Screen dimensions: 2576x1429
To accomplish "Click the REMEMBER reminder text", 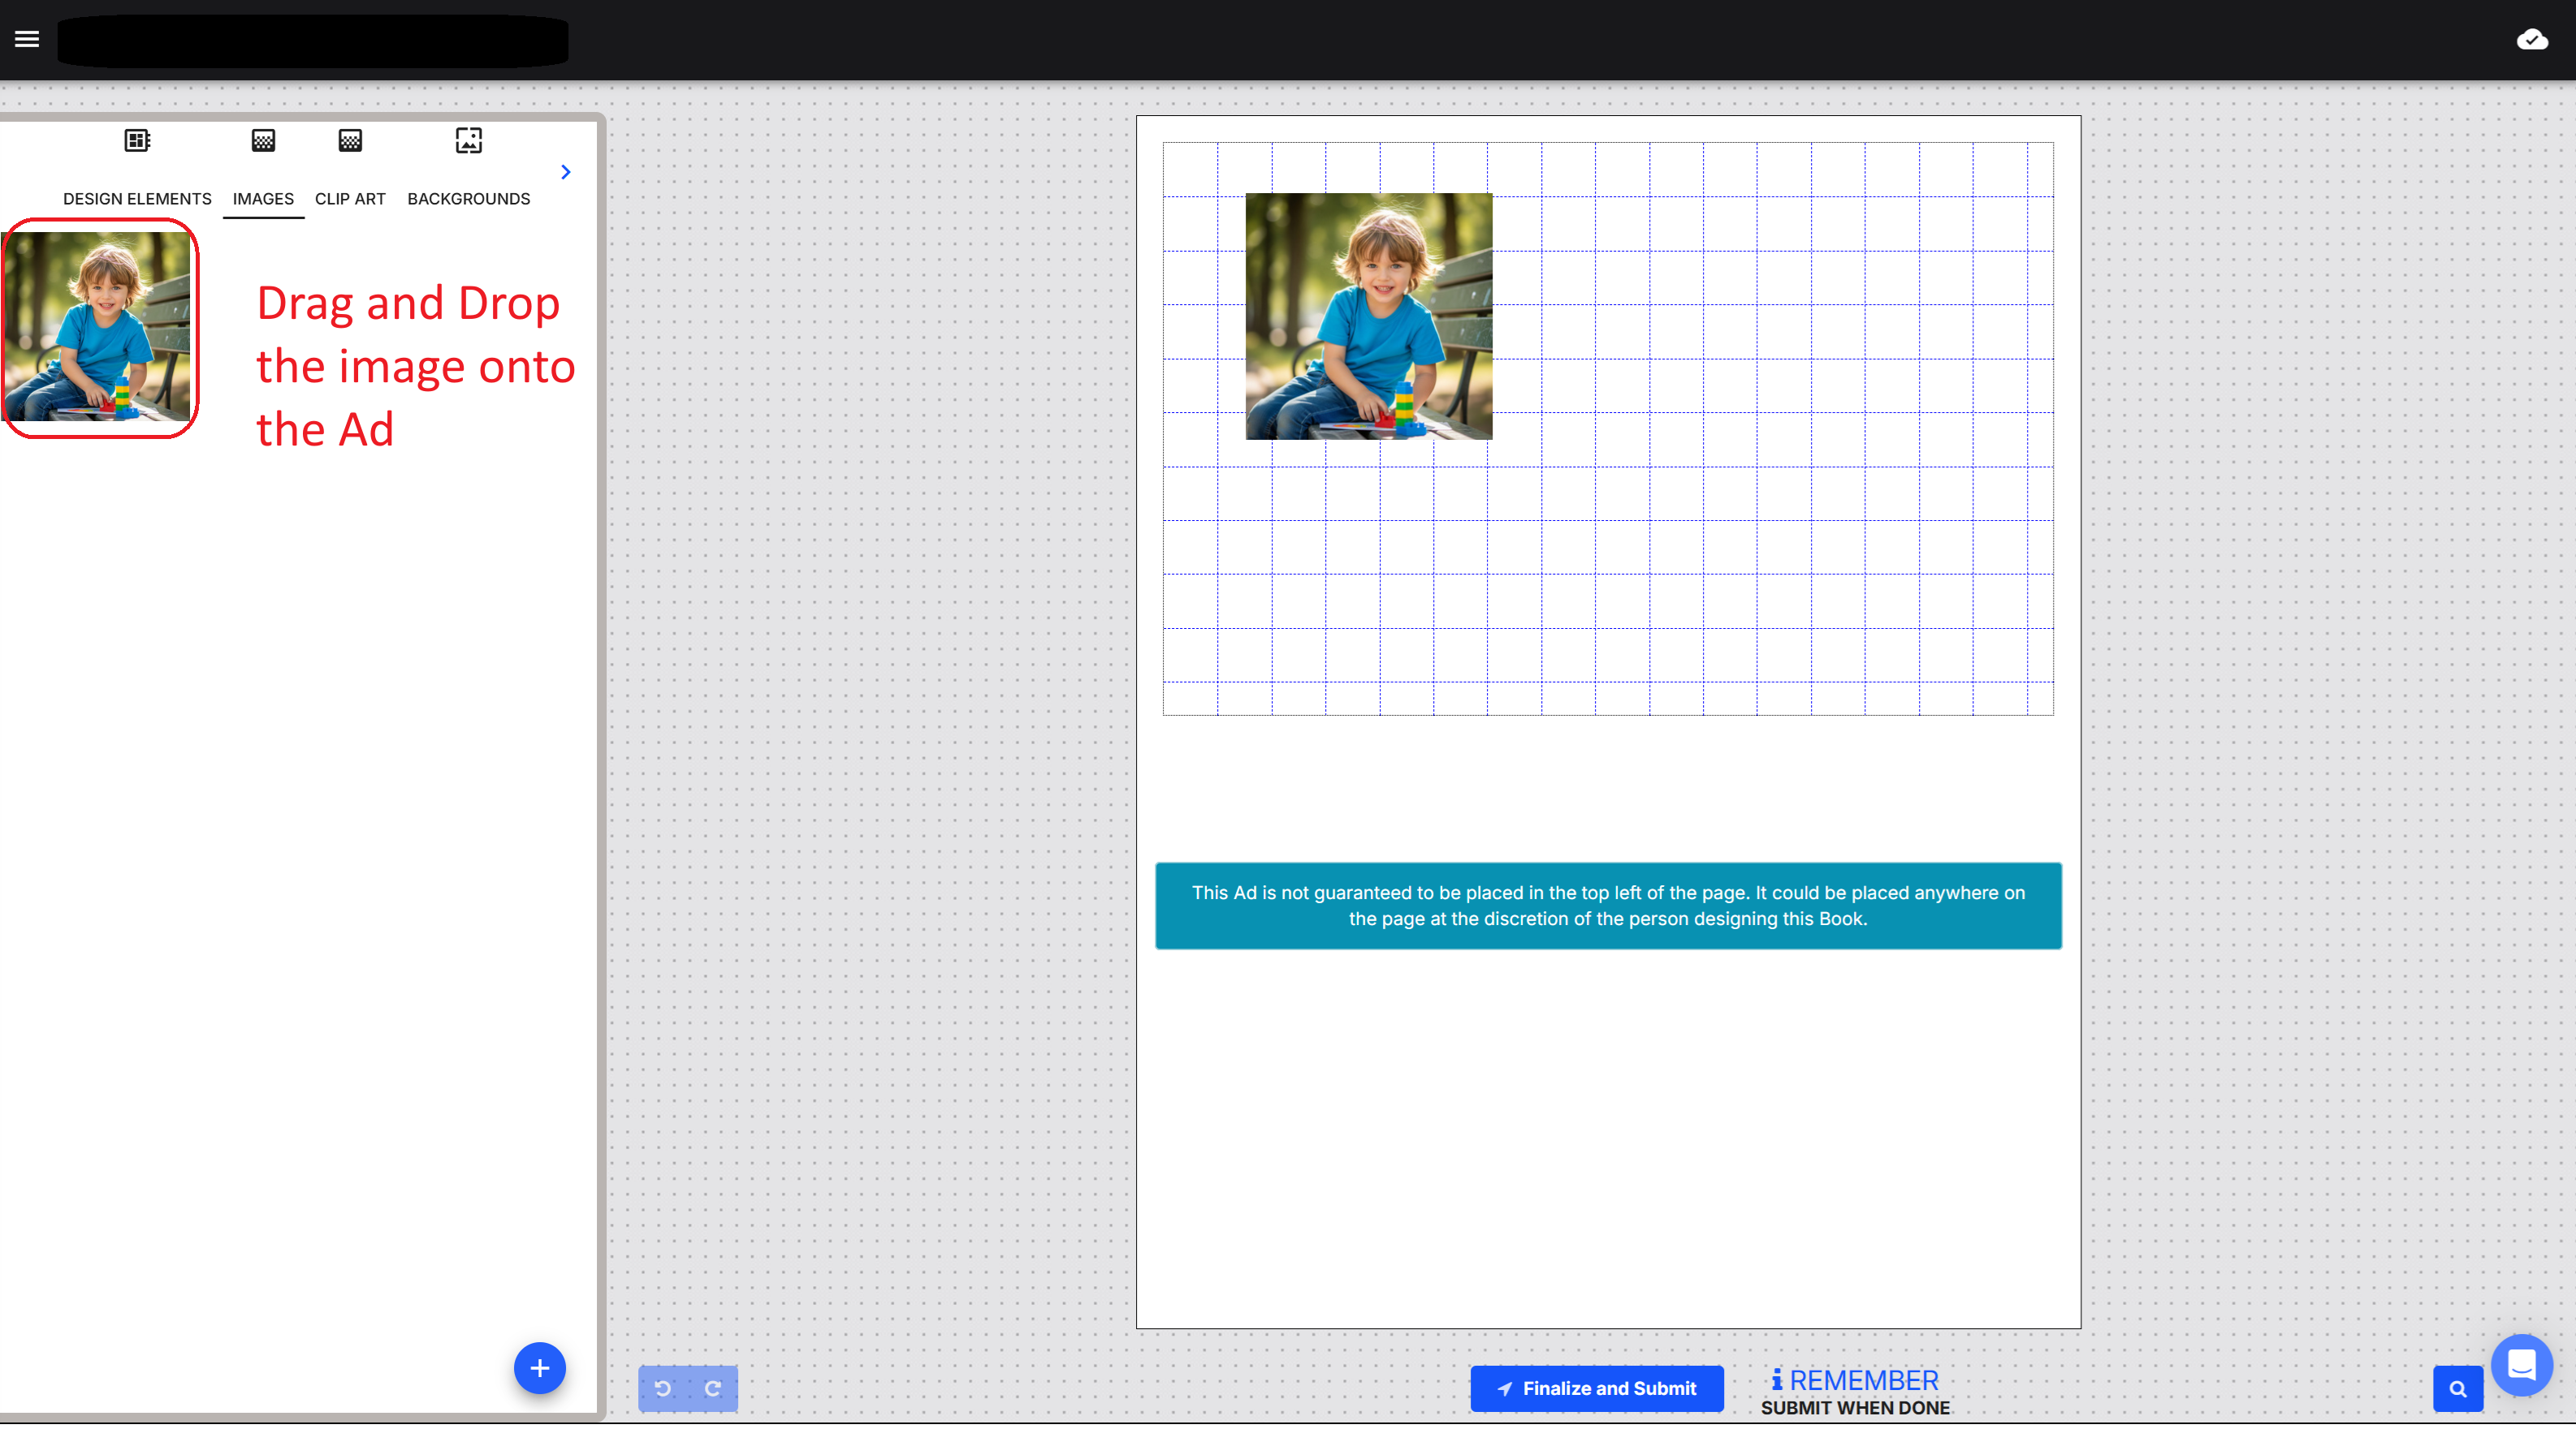I will pyautogui.click(x=1863, y=1380).
